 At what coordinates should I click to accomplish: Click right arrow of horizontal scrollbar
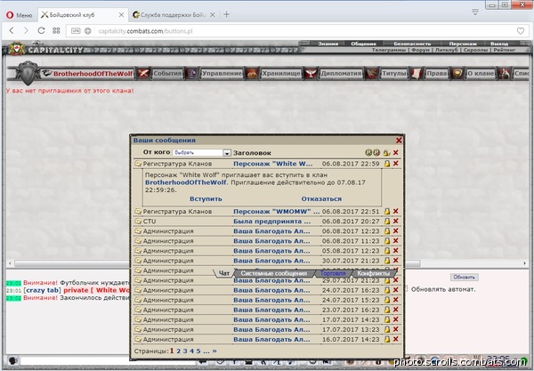click(x=524, y=263)
